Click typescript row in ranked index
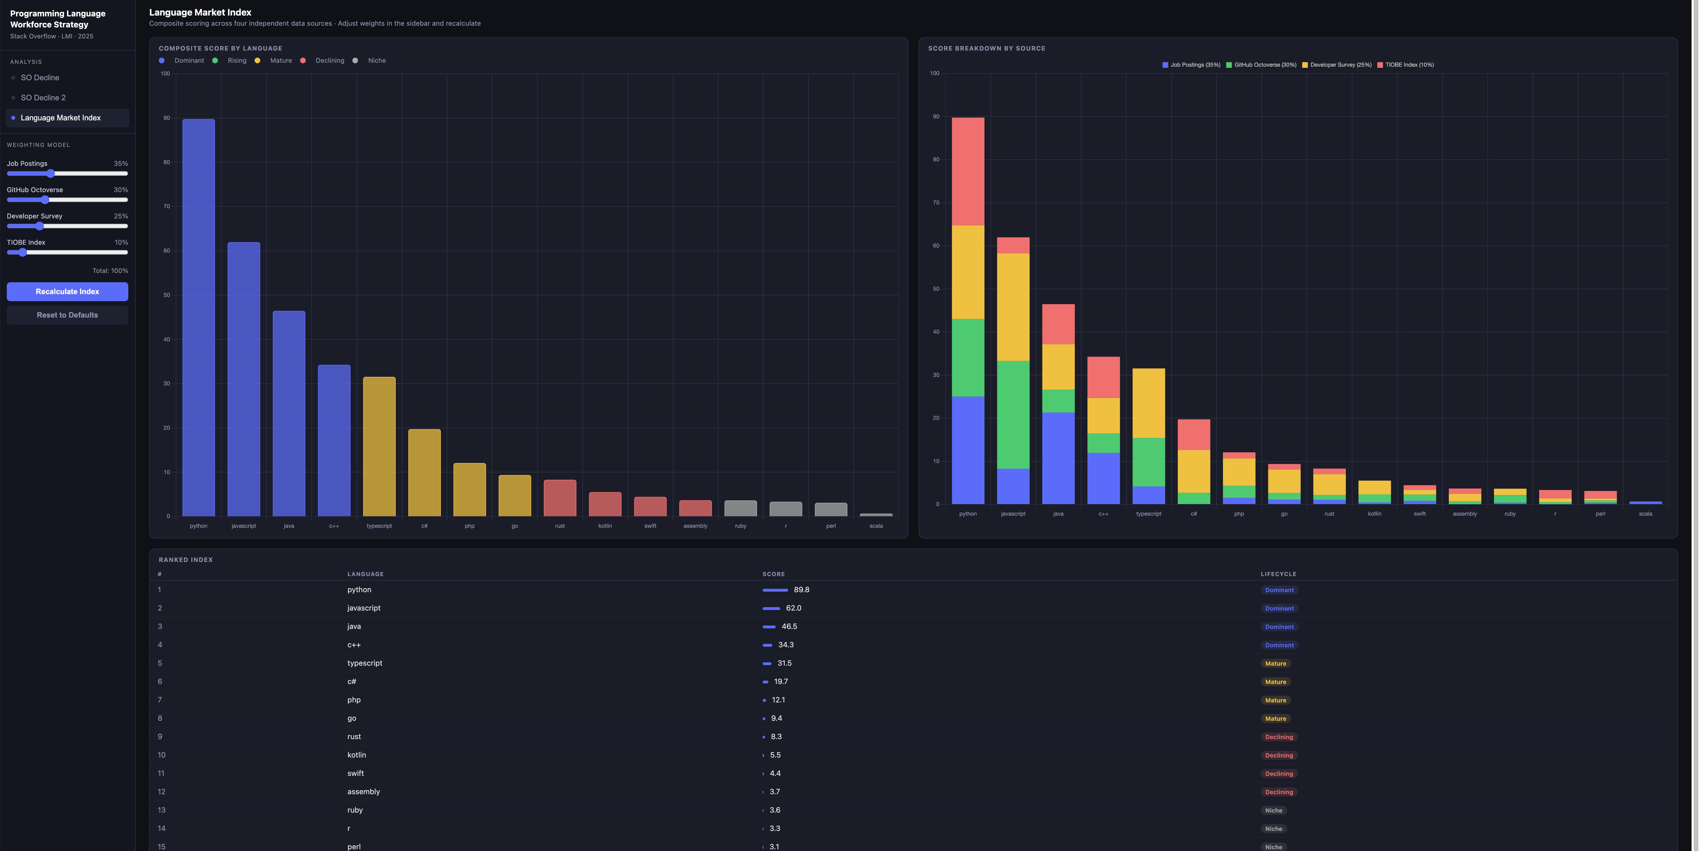 coord(913,664)
